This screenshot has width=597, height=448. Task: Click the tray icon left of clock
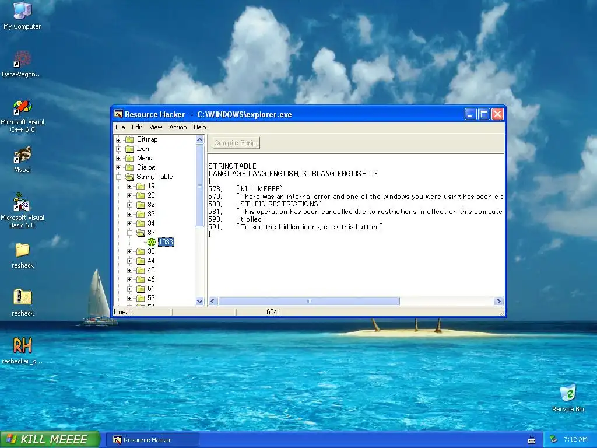click(x=554, y=440)
